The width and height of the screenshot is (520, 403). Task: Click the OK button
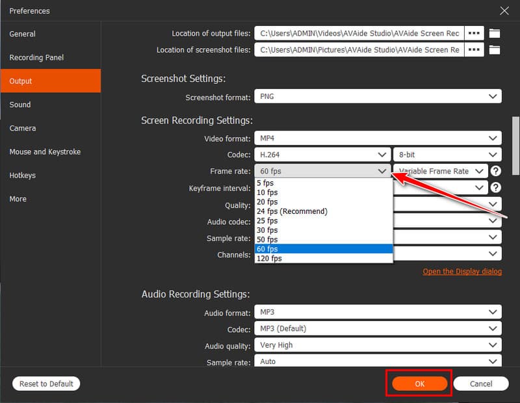419,384
